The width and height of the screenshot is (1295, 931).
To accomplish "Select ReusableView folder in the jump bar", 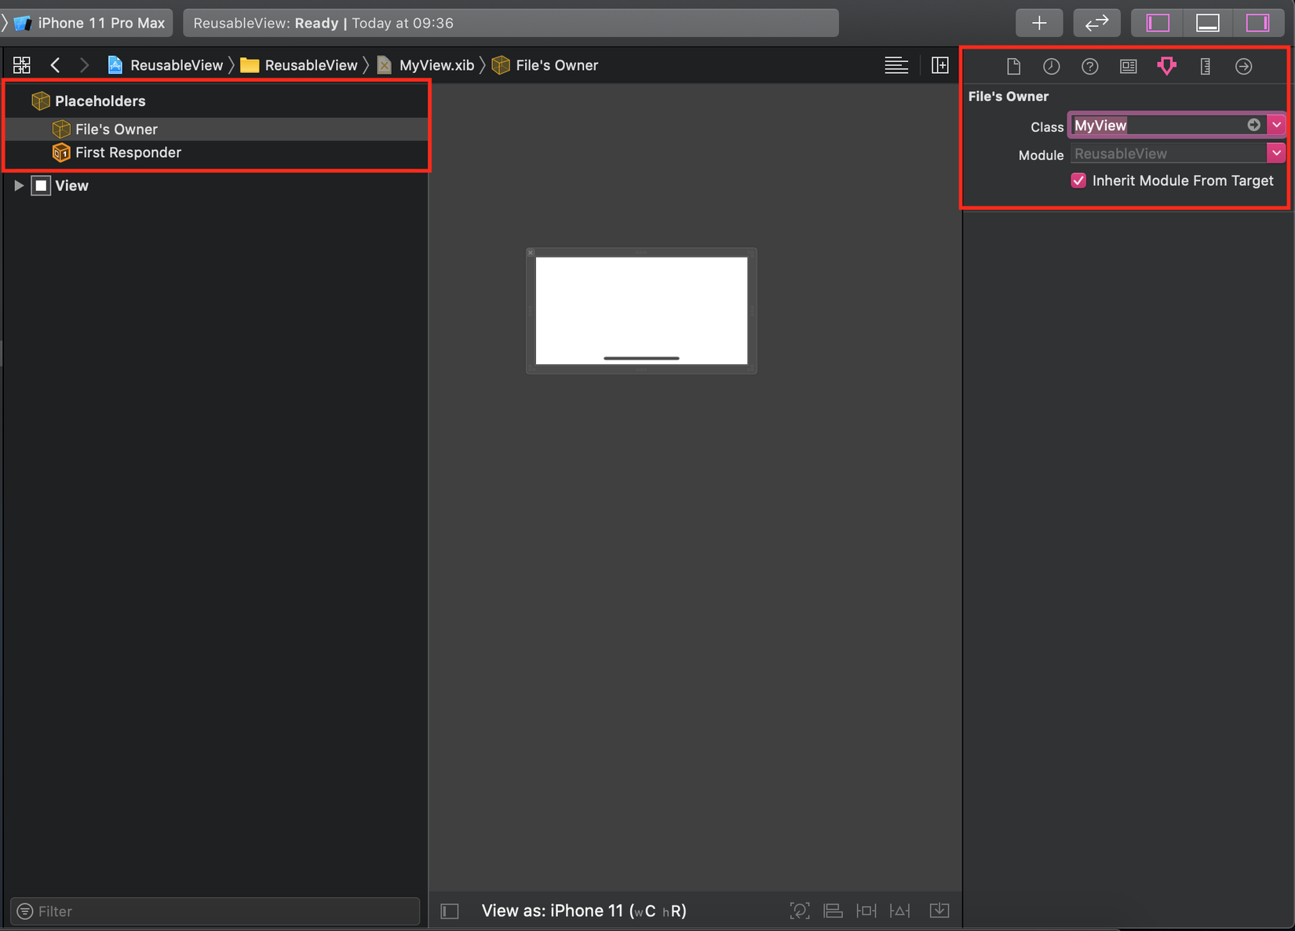I will [299, 65].
